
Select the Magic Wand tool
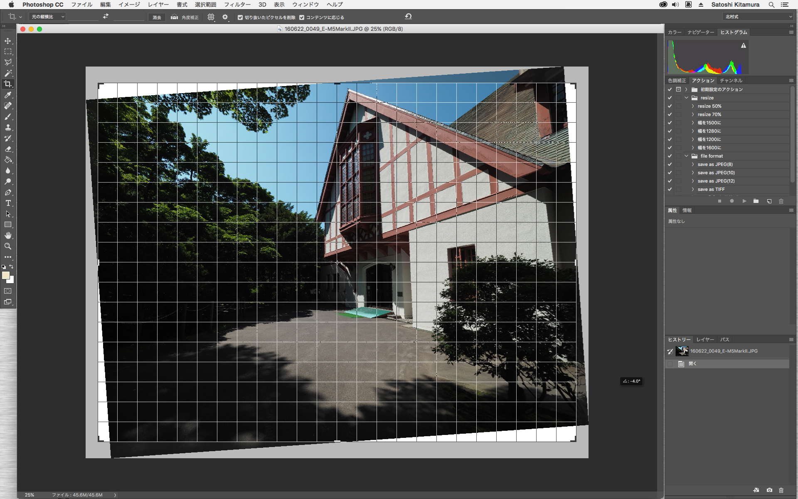pos(8,73)
